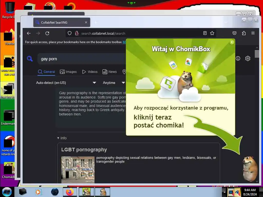Close the ChomikBox welcome popup
The image size is (263, 197).
[x=232, y=42]
